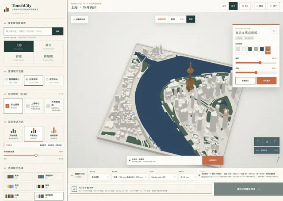
Task: Select the 香港 city tab
Action: click(x=19, y=57)
